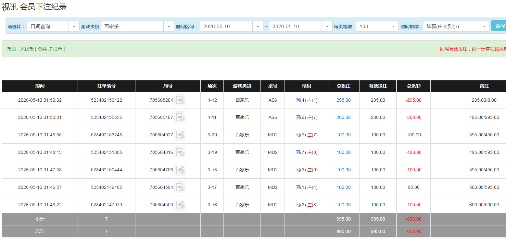Click total bet 100.00 for round 3-20
The height and width of the screenshot is (240, 506).
pyautogui.click(x=344, y=135)
